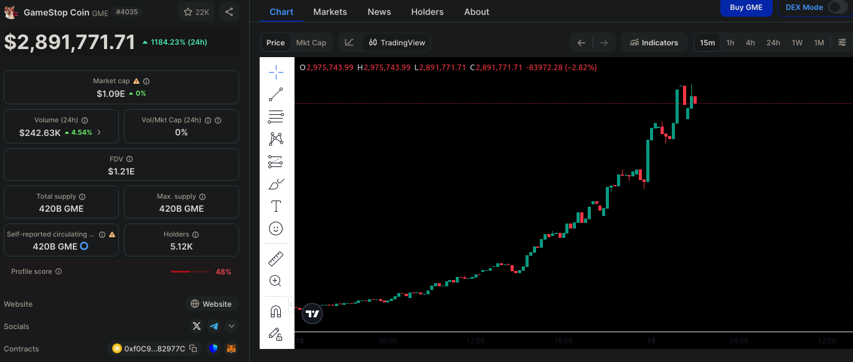Select the prediction and measurement tool

click(275, 161)
